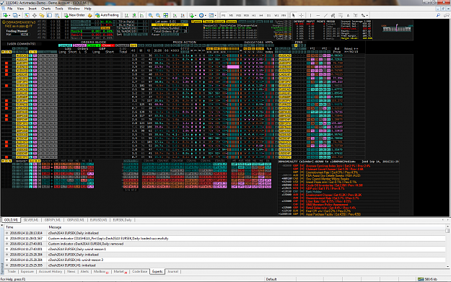Toggle the Market Watch window icon
The height and width of the screenshot is (282, 451).
(x=27, y=15)
